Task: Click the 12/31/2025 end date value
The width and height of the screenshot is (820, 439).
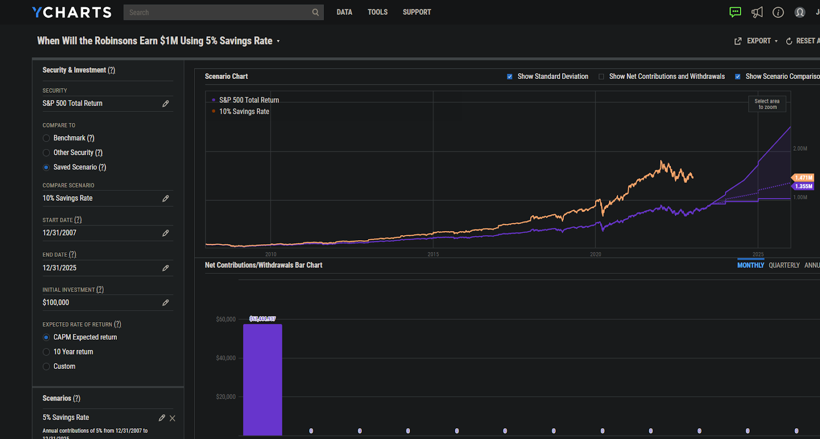Action: pos(59,268)
